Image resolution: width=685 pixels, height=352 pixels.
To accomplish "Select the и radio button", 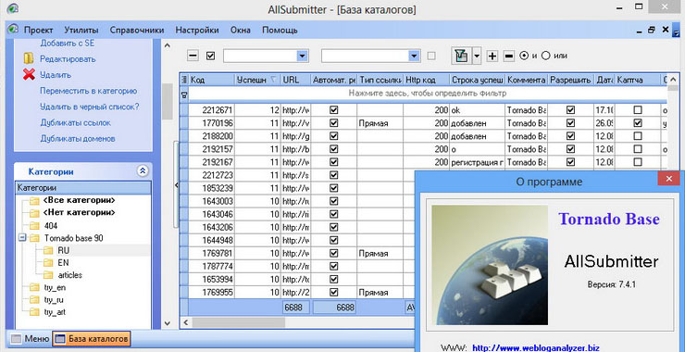I will pyautogui.click(x=524, y=56).
